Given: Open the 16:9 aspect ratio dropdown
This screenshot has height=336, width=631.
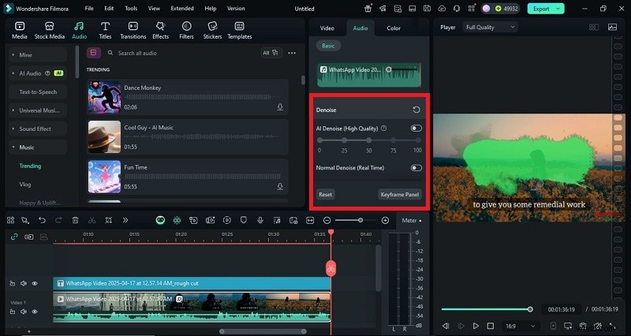Looking at the screenshot, I should pos(521,326).
